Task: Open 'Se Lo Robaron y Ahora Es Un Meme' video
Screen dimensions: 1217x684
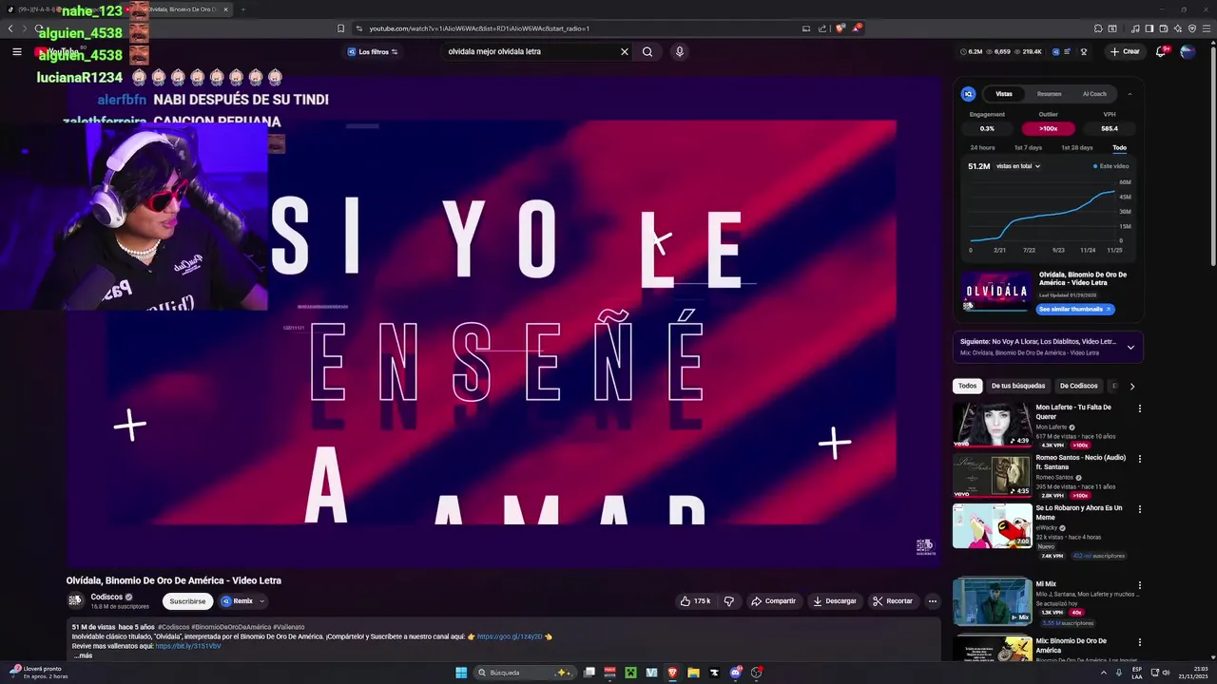Action: [x=993, y=525]
